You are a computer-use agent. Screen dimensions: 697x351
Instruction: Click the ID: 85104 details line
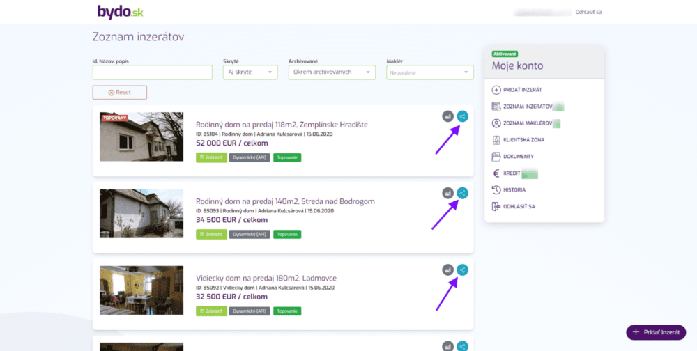pyautogui.click(x=264, y=134)
